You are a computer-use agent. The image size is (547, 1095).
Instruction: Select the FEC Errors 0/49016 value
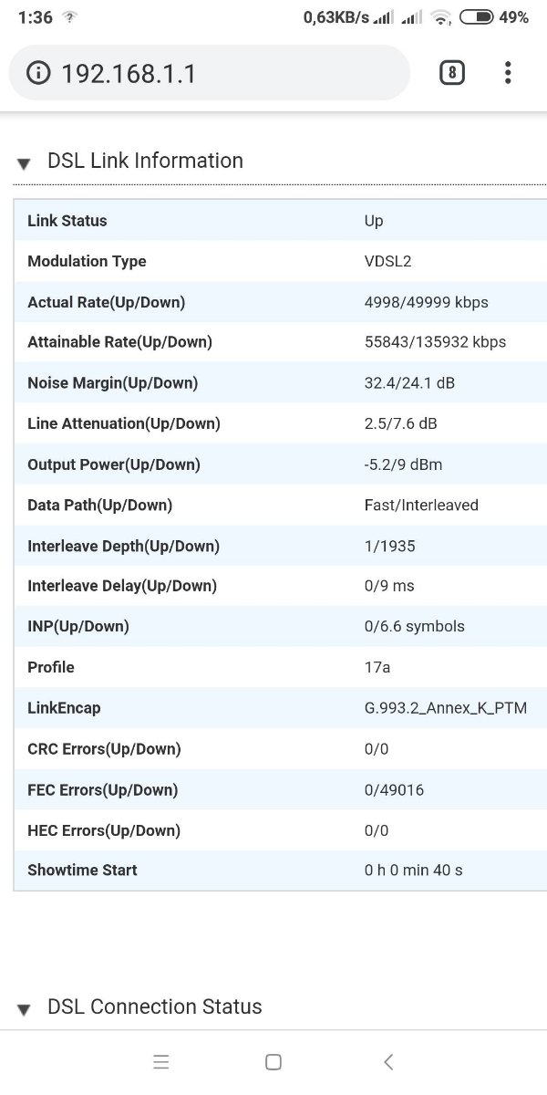[394, 789]
